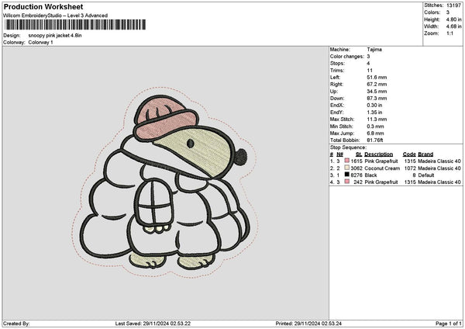Click the Machine value 'Tajima'

374,50
